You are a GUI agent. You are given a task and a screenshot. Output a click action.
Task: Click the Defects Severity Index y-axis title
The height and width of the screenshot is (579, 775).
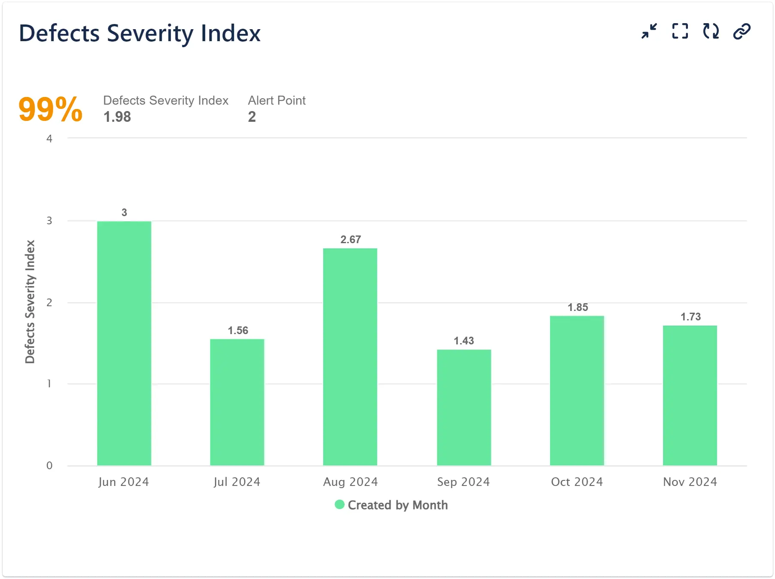click(30, 302)
